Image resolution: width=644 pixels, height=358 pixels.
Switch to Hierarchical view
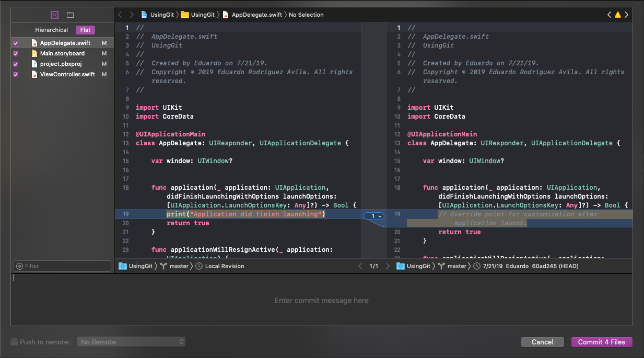51,30
